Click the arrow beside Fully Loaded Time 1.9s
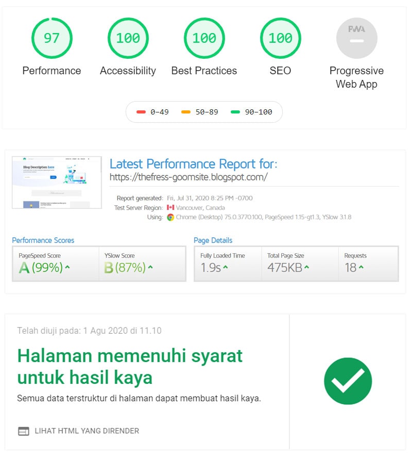The image size is (412, 457). (226, 267)
